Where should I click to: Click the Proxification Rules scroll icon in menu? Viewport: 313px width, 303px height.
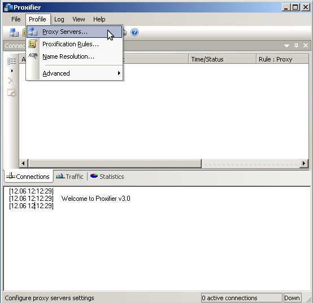coord(33,44)
